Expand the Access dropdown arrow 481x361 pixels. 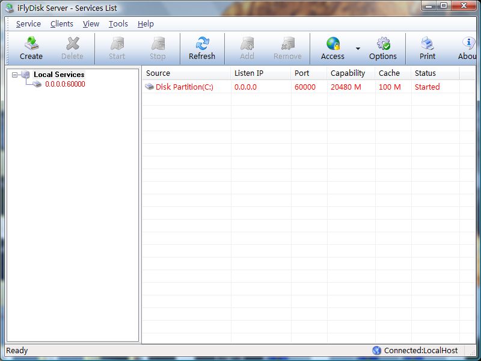[x=358, y=49]
